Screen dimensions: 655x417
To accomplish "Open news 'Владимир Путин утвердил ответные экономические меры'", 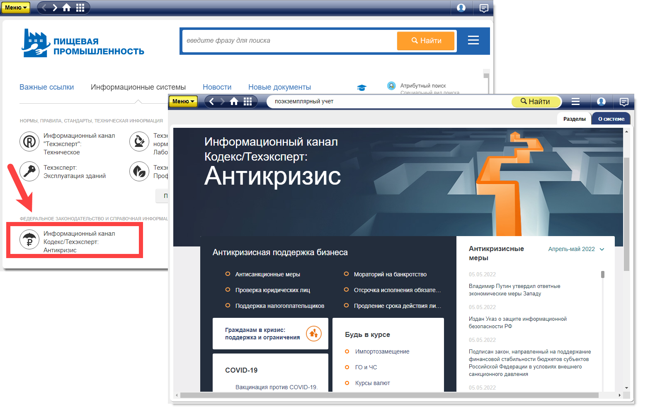I will click(514, 290).
